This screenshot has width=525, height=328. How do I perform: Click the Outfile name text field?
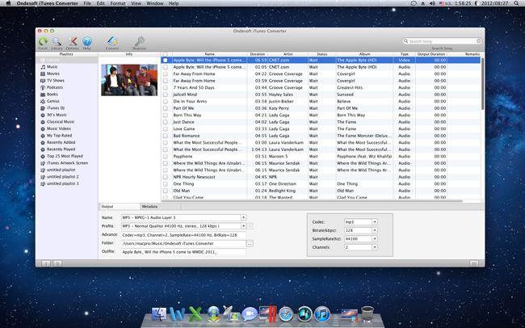click(183, 252)
